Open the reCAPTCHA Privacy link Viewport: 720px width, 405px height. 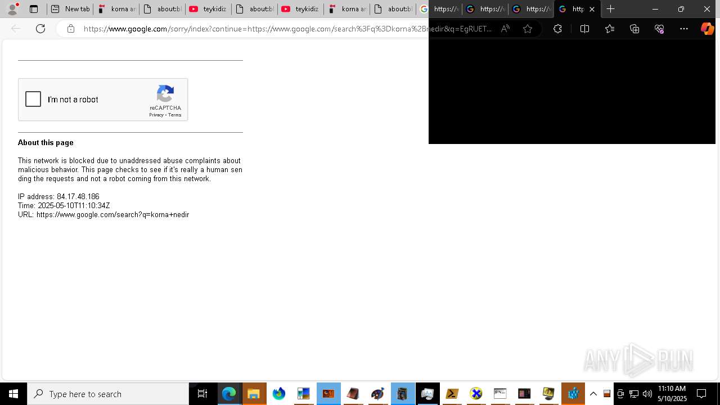[x=156, y=115]
